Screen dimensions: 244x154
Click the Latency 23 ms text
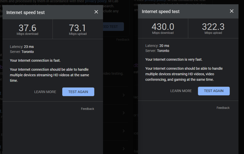coord(22,47)
